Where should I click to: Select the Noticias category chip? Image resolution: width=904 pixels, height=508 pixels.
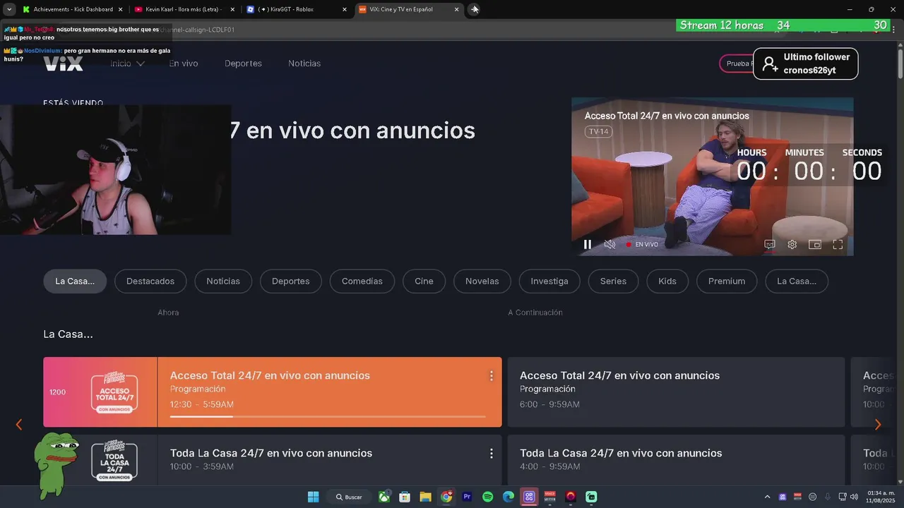pyautogui.click(x=223, y=281)
